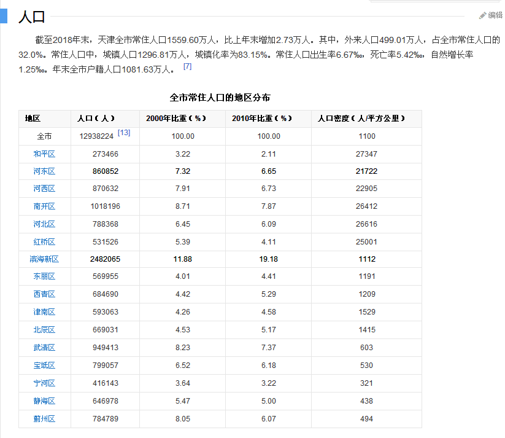Click the 2010 share value 19.18
This screenshot has width=505, height=438.
click(x=269, y=259)
